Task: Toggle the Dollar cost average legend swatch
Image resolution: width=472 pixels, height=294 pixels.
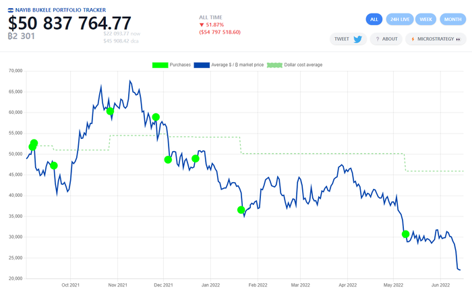Action: (274, 65)
